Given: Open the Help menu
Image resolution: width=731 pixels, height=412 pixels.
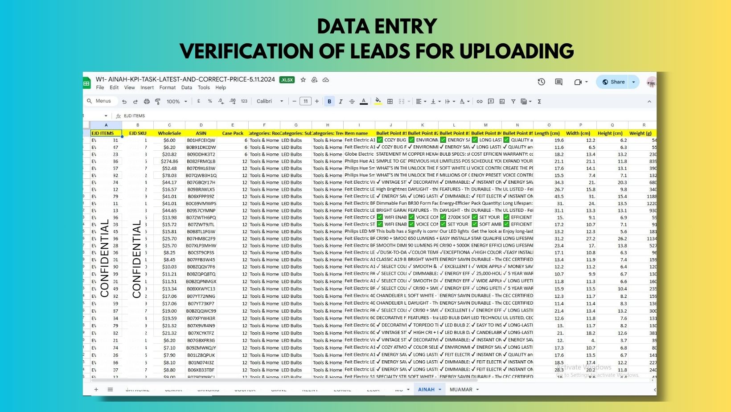Looking at the screenshot, I should 221,87.
